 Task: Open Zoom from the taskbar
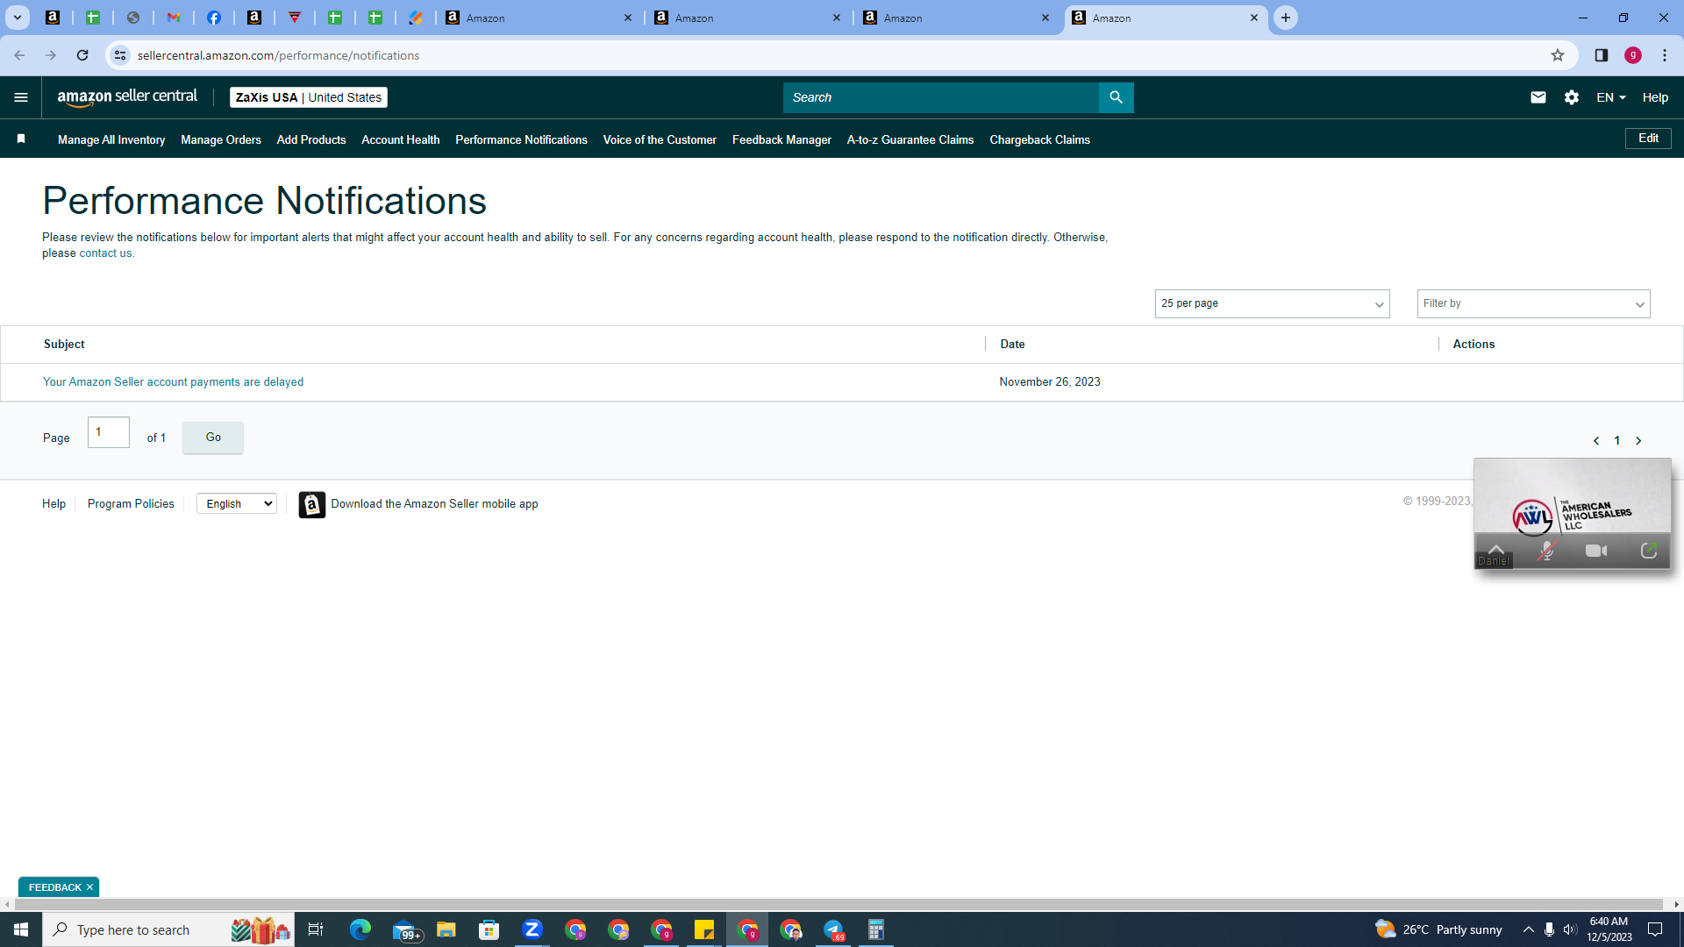point(532,929)
